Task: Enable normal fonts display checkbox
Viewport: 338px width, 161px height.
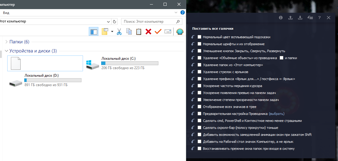Action: click(200, 44)
